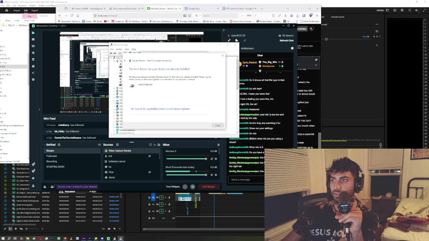This screenshot has height=241, width=429.
Task: Open Device Manager View menu
Action: [127, 49]
